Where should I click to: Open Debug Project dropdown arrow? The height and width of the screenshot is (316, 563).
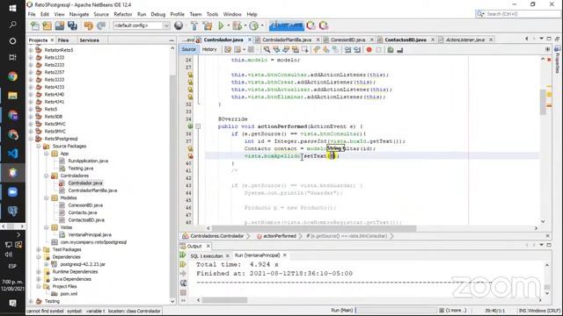point(245,25)
